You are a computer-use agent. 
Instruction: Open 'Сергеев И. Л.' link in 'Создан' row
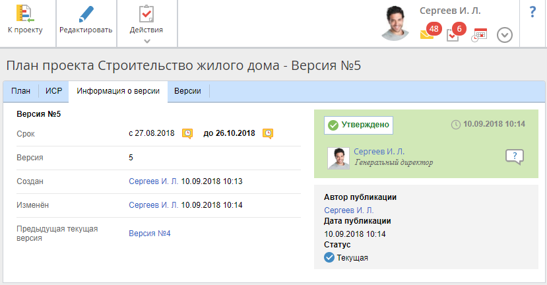point(153,181)
